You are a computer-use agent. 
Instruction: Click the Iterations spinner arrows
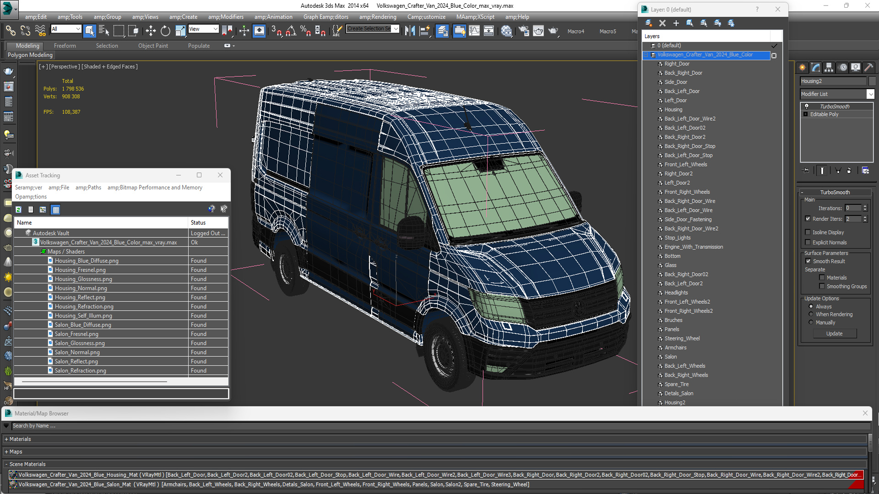tap(865, 208)
